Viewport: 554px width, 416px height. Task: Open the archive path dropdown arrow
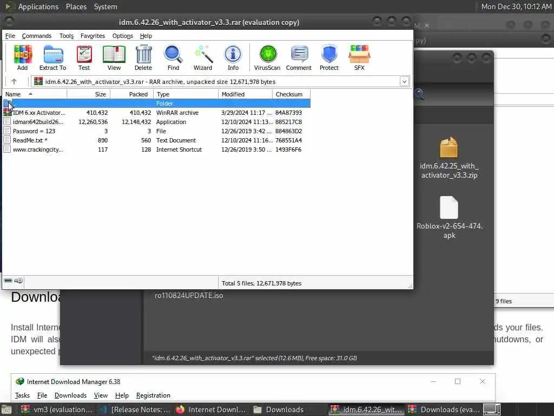coord(404,82)
